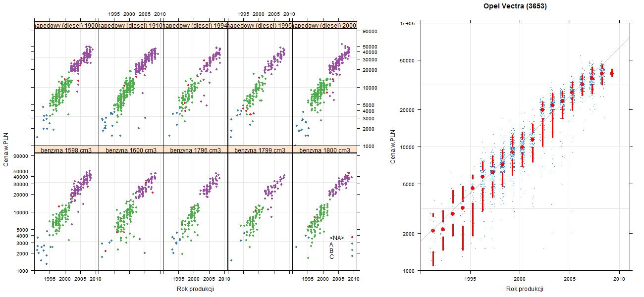Click the legend label "C"
The height and width of the screenshot is (297, 644).
pos(331,256)
